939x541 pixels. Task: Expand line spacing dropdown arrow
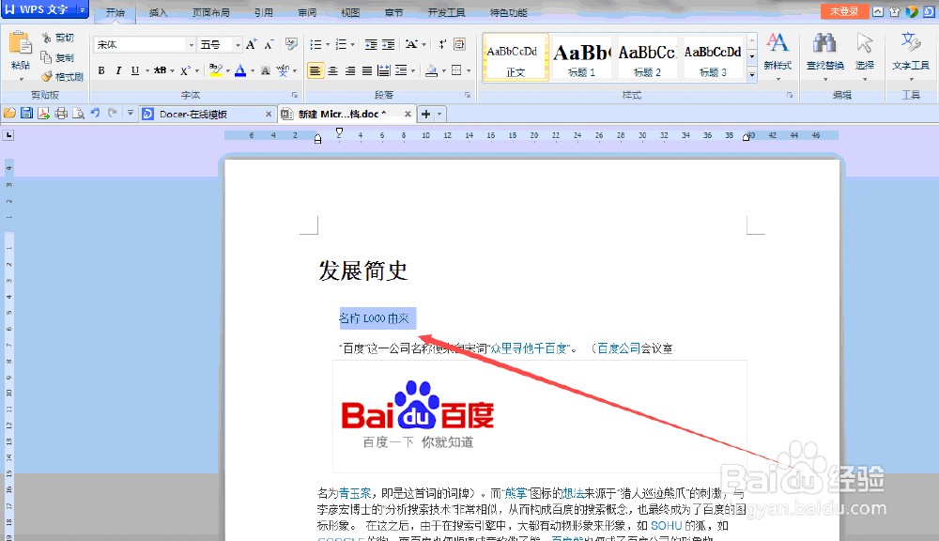pyautogui.click(x=413, y=70)
